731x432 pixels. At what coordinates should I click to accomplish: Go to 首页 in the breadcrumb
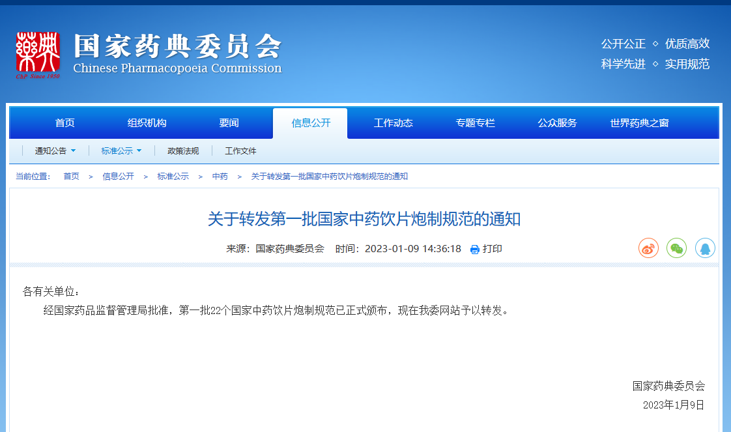click(71, 176)
